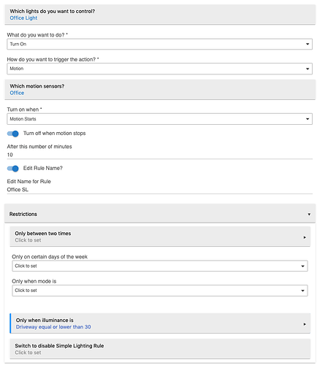The image size is (317, 365).
Task: Open the 'Only when mode is' dropdown
Action: tap(160, 291)
